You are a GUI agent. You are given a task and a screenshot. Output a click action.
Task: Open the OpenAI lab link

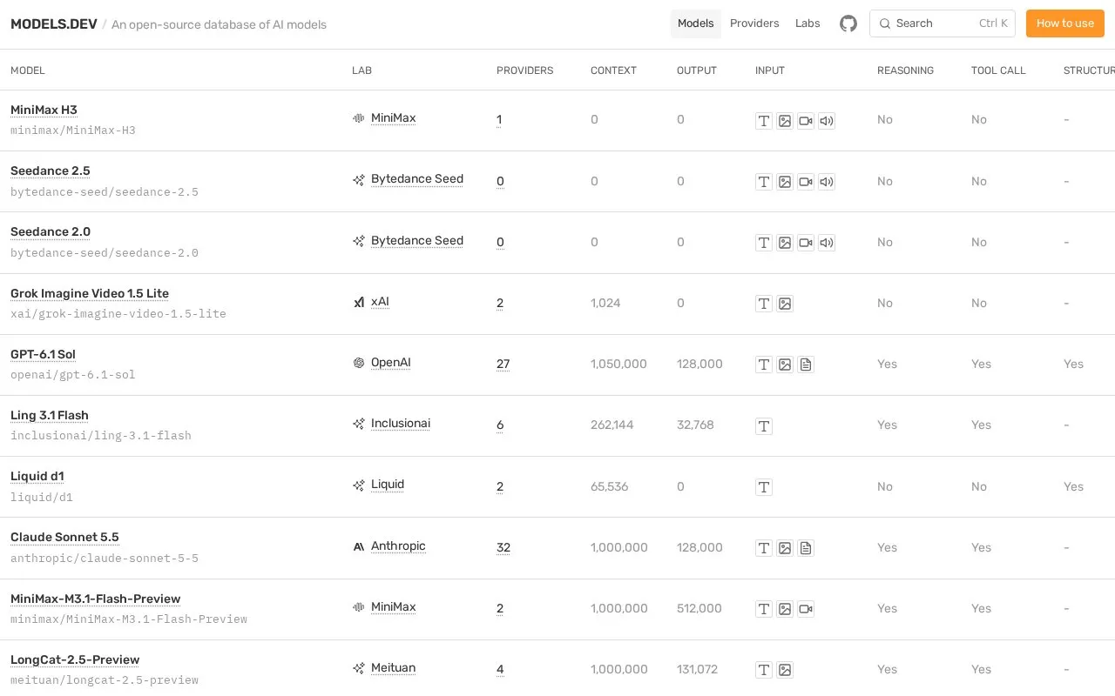[390, 363]
